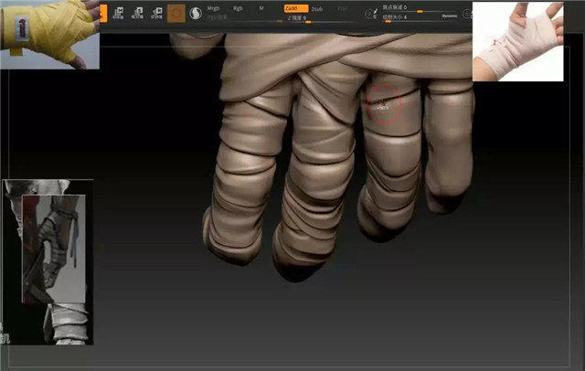Adjust the Z intensity 9 slider
585x371 pixels.
317,19
